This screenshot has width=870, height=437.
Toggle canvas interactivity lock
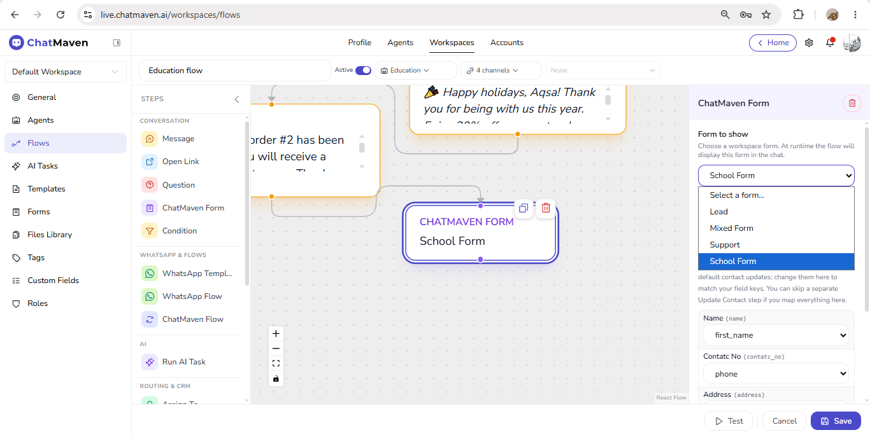(276, 379)
